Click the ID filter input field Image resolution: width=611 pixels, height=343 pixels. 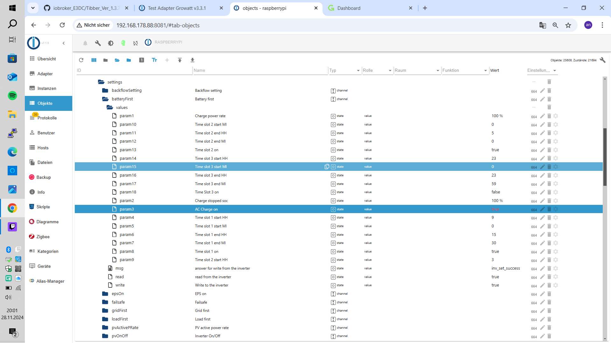point(134,71)
